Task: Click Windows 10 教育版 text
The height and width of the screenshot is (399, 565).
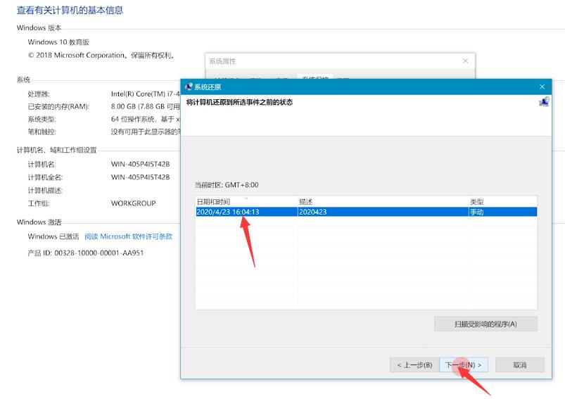Action: pos(58,42)
